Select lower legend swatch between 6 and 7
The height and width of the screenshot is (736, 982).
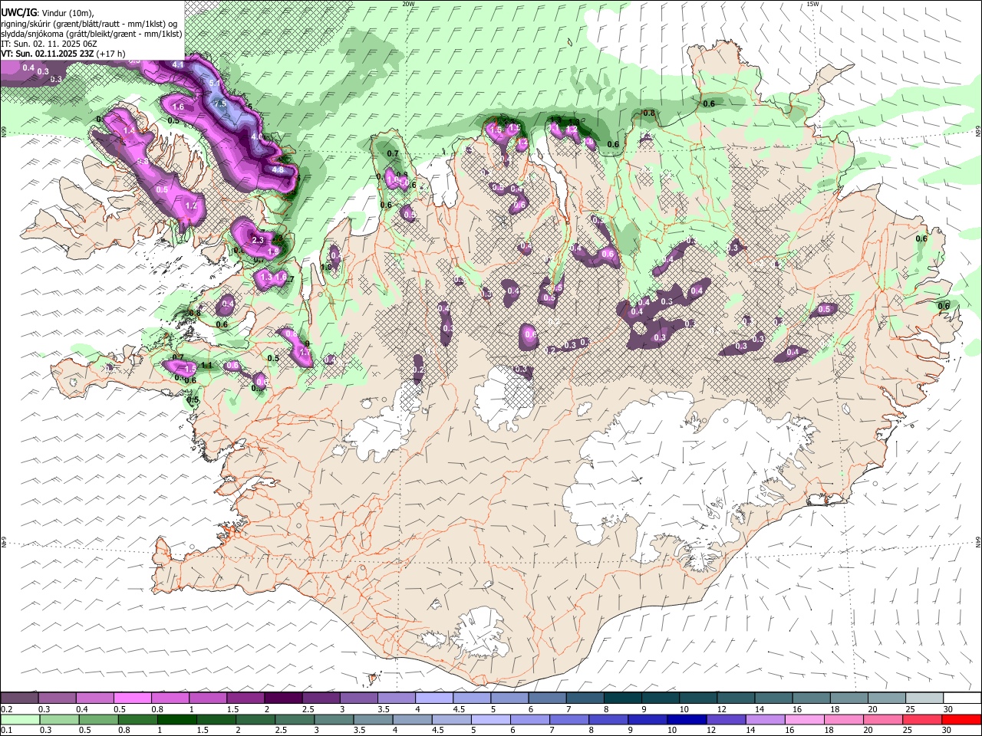pos(529,719)
